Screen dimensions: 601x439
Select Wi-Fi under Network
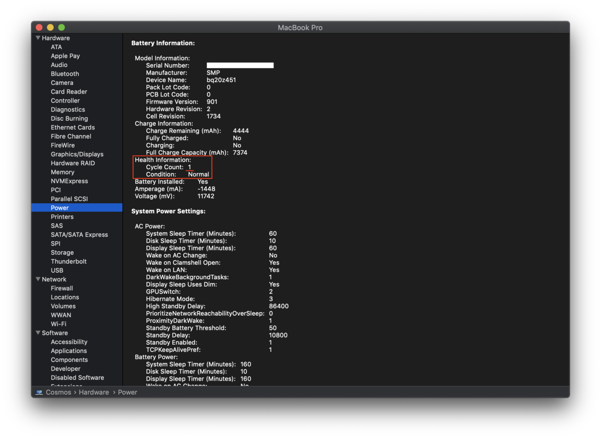point(59,324)
